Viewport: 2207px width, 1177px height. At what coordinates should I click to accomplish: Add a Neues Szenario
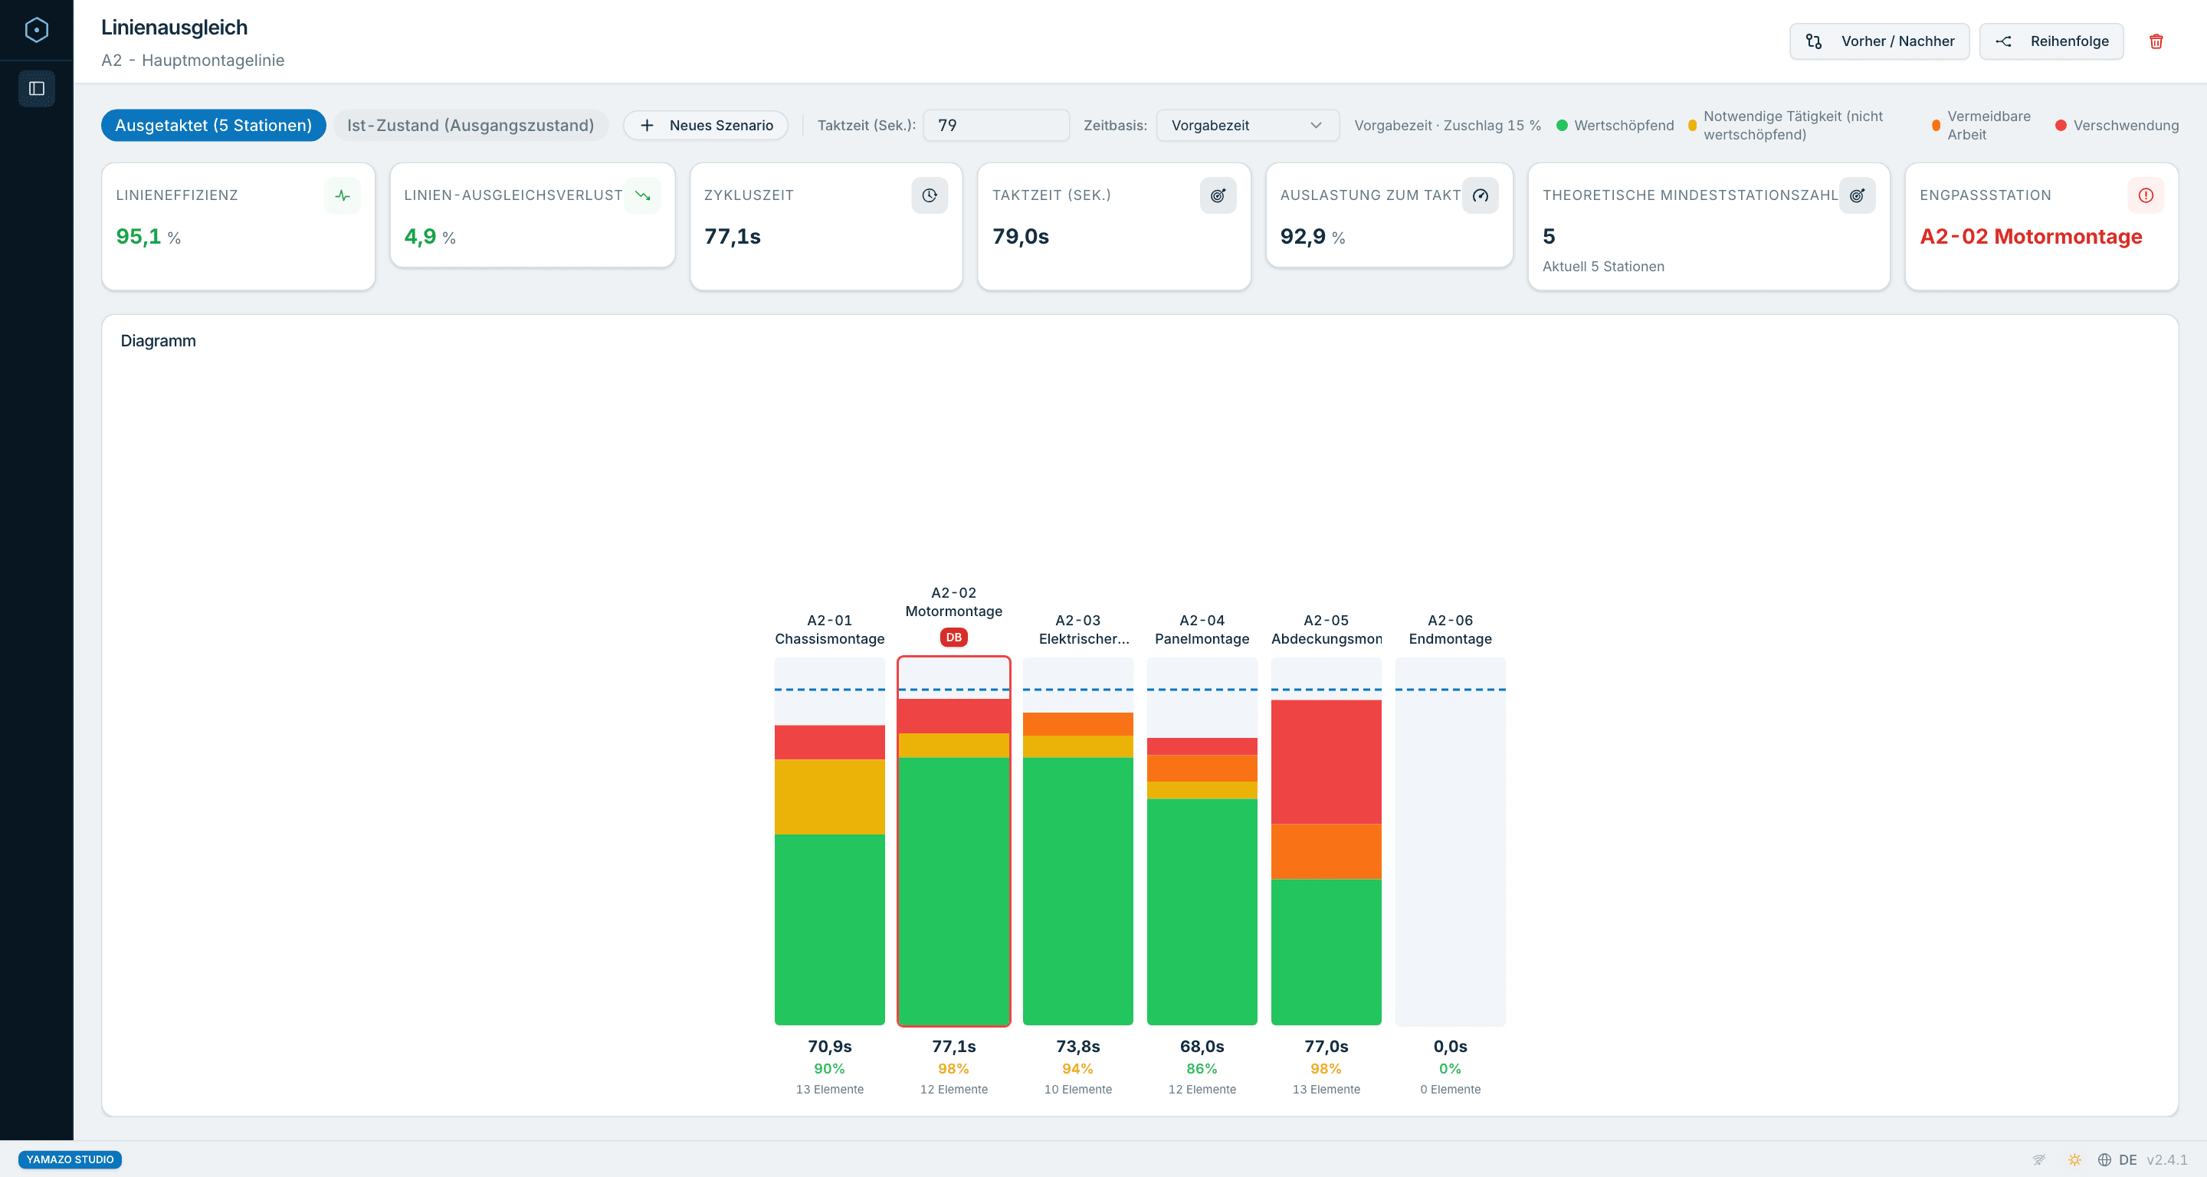[706, 125]
